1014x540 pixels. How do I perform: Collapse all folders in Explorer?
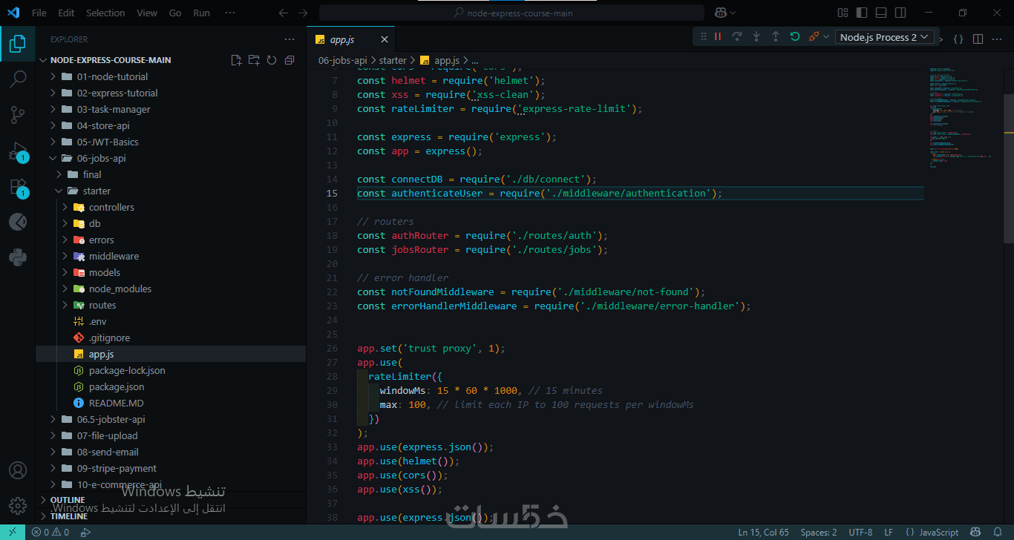tap(290, 60)
